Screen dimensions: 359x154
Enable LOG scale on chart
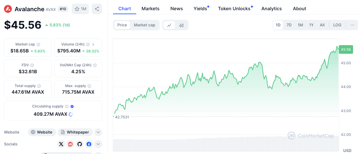(x=337, y=25)
